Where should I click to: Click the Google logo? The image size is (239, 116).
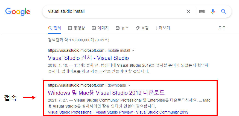pos(18,11)
